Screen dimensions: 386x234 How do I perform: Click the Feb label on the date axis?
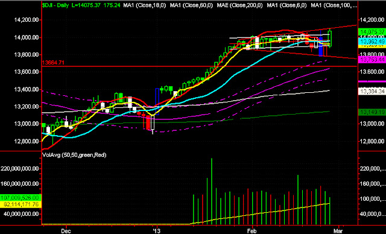[x=252, y=231]
